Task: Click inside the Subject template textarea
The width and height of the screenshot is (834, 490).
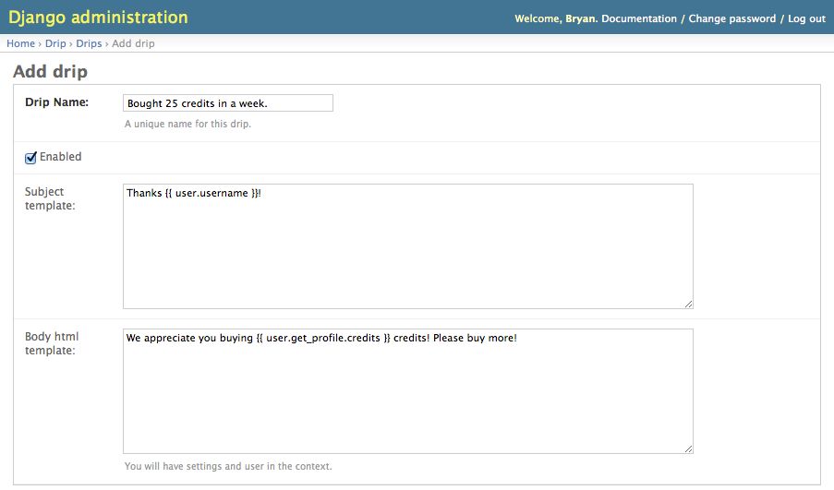Action: tap(407, 245)
